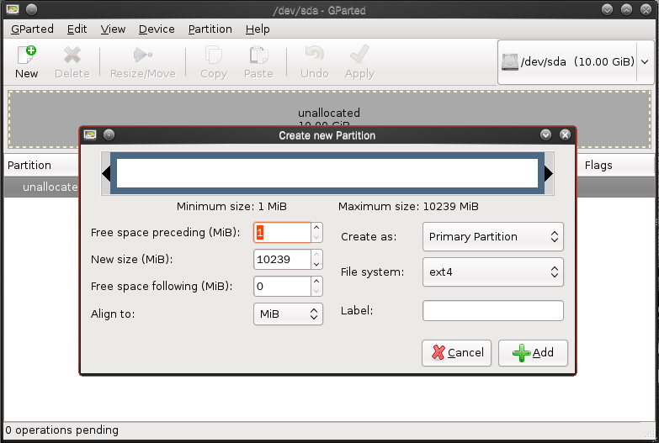The height and width of the screenshot is (443, 659).
Task: Click the Delete partition toolbar icon
Action: coord(72,55)
